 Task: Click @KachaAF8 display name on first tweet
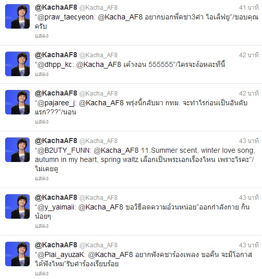tap(56, 8)
